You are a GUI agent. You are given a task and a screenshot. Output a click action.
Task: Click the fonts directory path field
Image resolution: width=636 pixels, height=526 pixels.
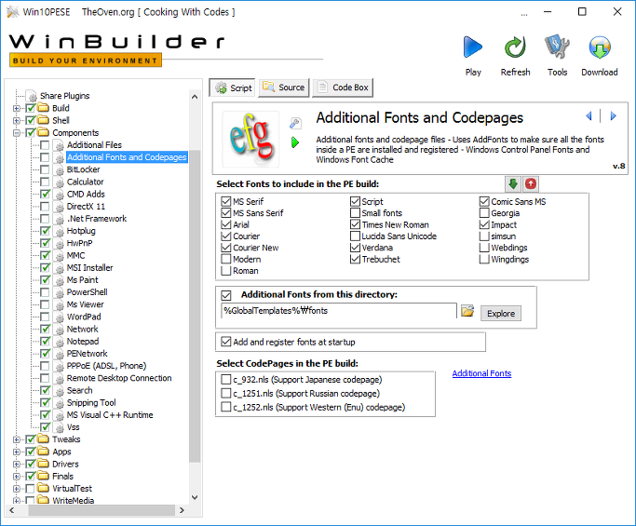(x=339, y=311)
